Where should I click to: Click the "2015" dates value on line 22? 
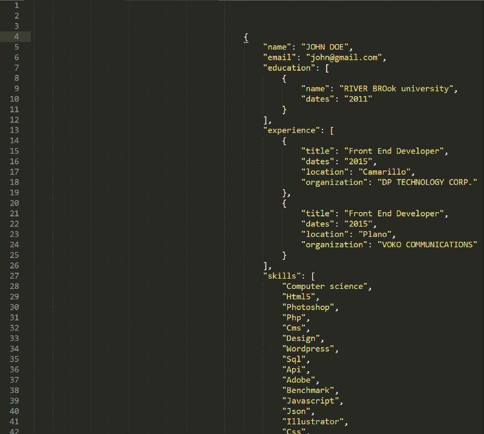point(358,224)
